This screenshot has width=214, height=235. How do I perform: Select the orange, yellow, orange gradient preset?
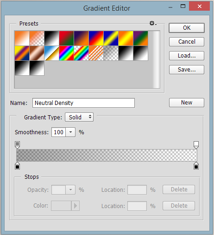click(126, 38)
